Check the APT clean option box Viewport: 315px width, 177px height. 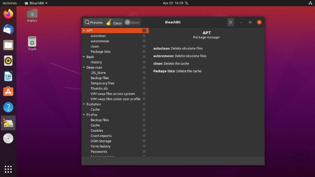coord(144,46)
